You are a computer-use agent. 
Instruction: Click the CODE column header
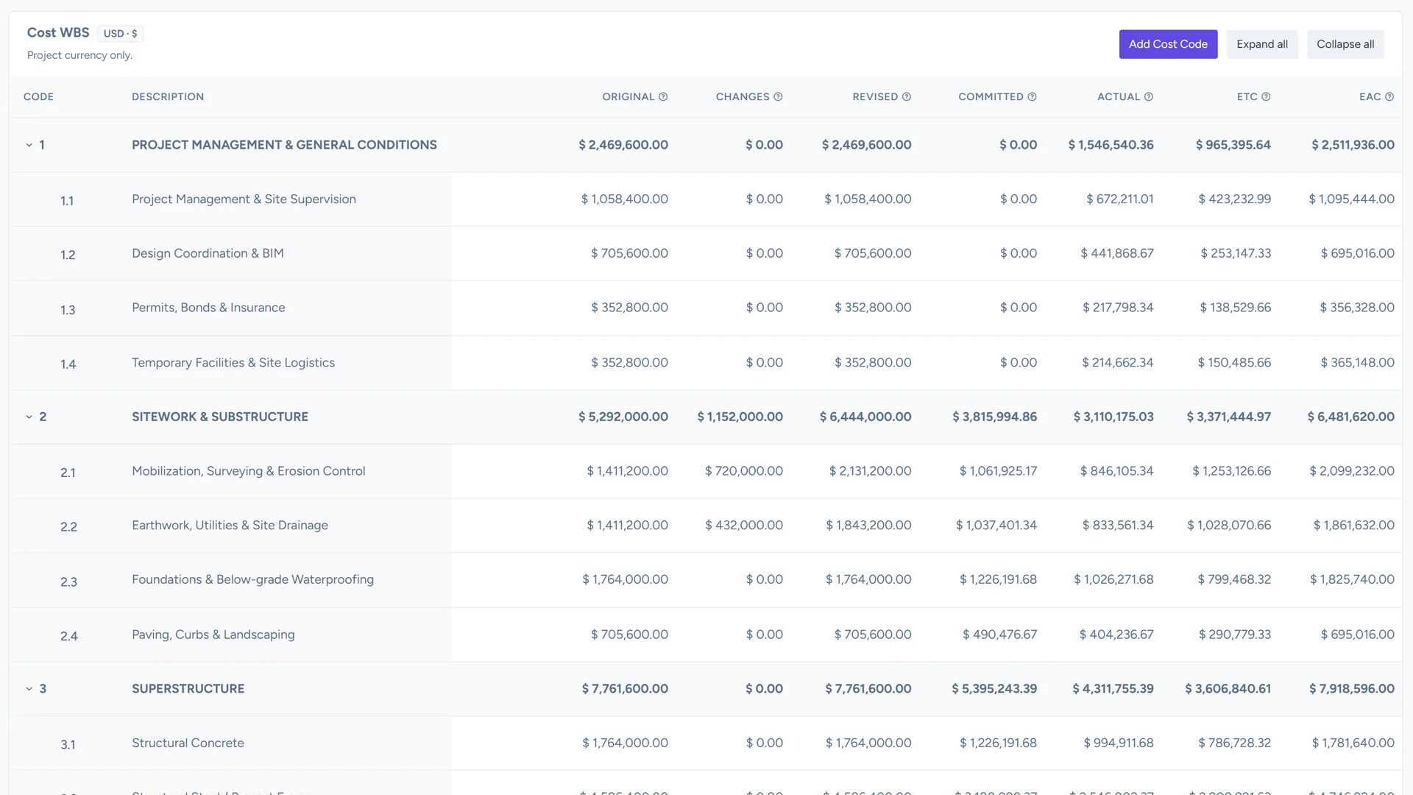38,97
